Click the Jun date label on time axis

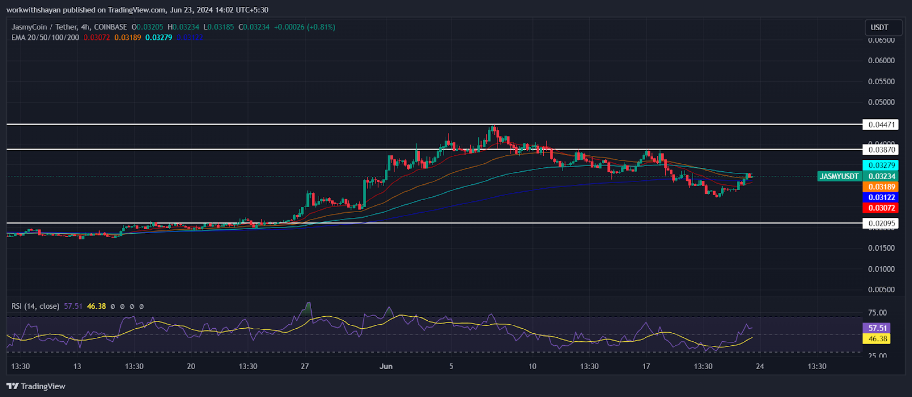coord(386,366)
